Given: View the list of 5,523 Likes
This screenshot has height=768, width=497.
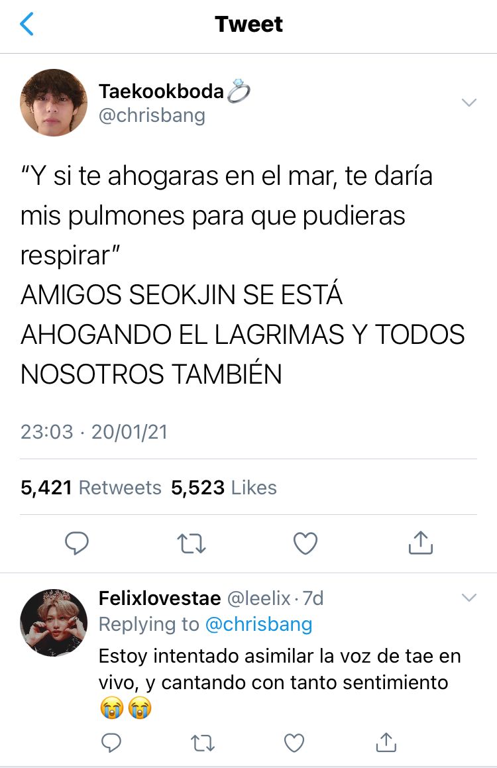Looking at the screenshot, I should point(224,488).
